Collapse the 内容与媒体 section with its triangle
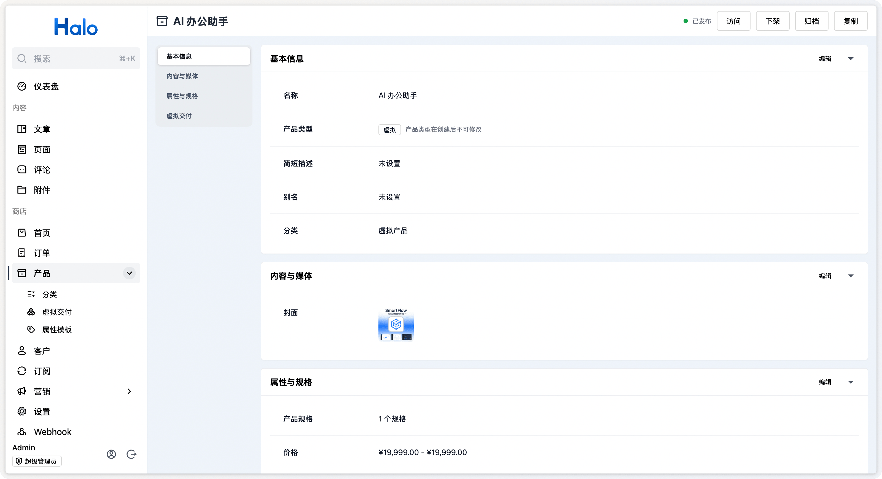Viewport: 882px width, 479px height. (x=851, y=276)
